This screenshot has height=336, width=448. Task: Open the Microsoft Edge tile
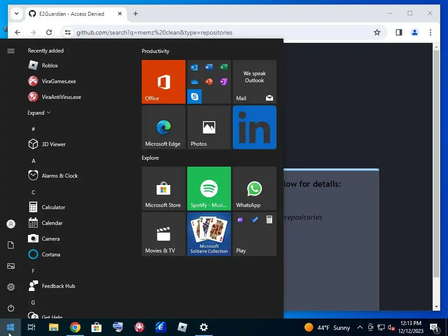164,127
